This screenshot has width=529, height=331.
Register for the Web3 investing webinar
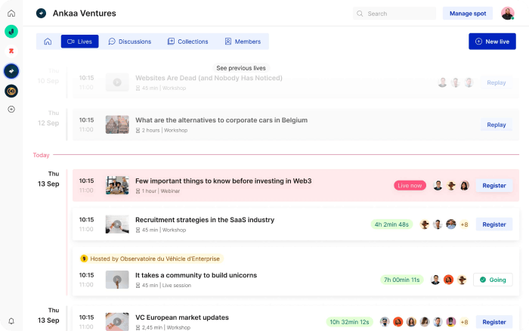(494, 186)
